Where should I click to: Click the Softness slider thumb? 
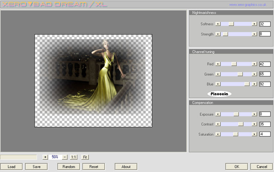[x=231, y=24]
